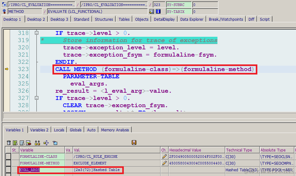Select row button for EVAL_ARGS

tap(8, 170)
